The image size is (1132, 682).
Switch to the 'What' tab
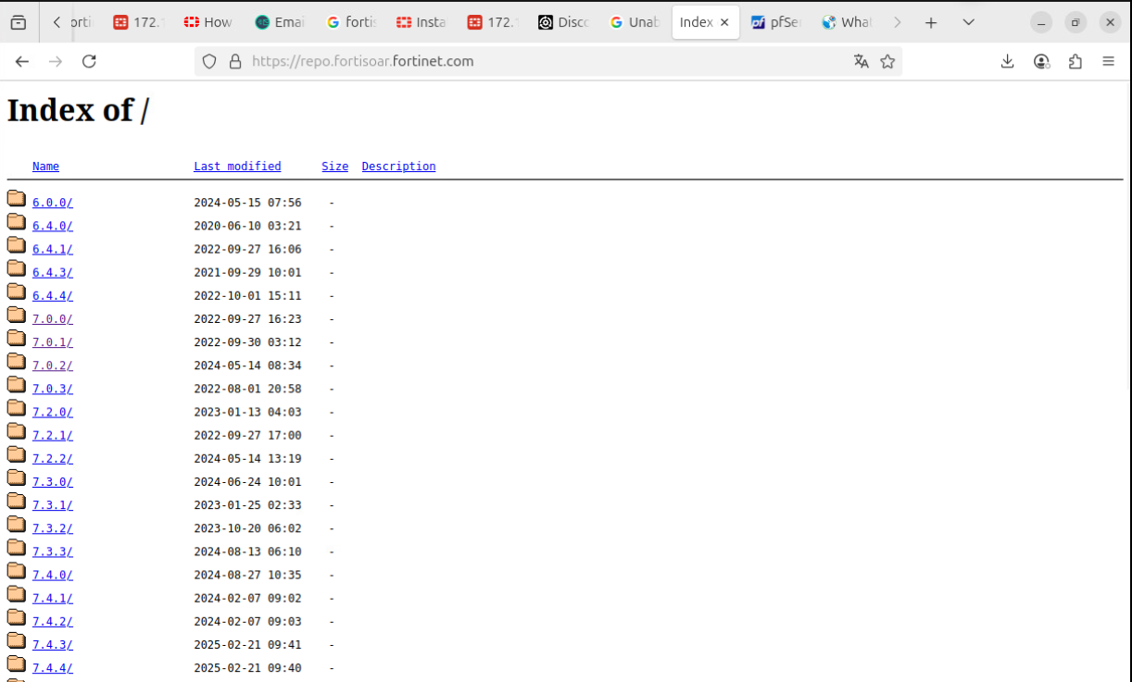[847, 22]
